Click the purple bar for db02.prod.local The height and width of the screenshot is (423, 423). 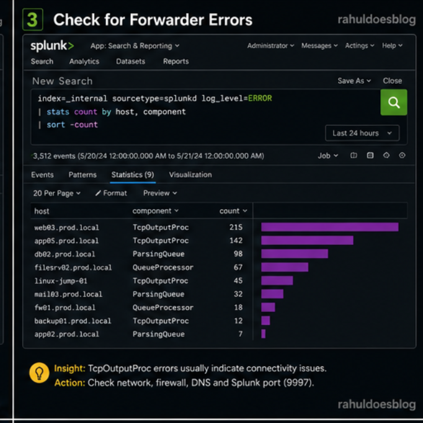tap(295, 254)
